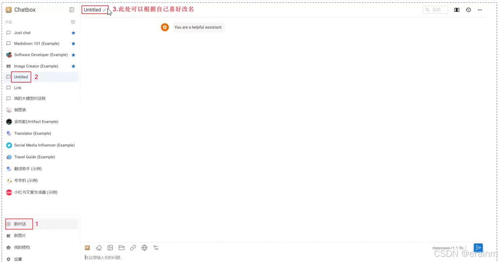Screen dimensions: 499x262
Task: Start a new chat with 新对话
Action: (18, 224)
